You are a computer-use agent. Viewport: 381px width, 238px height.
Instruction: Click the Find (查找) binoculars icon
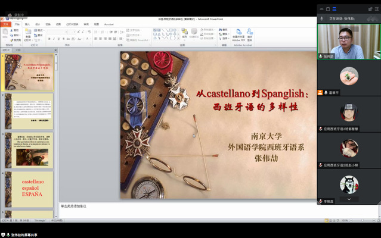tap(221, 30)
